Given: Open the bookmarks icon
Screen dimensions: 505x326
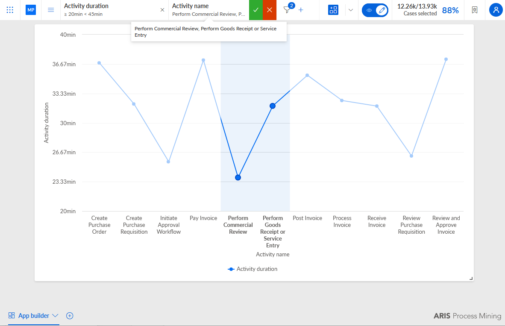Looking at the screenshot, I should point(475,10).
